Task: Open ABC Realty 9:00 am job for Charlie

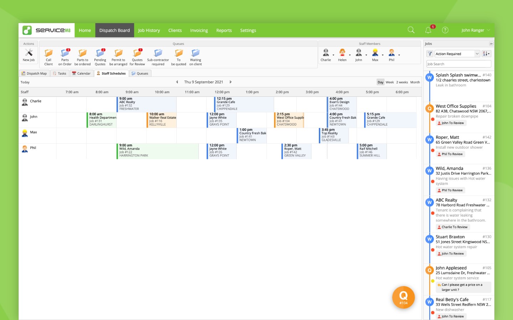Action: click(x=146, y=104)
